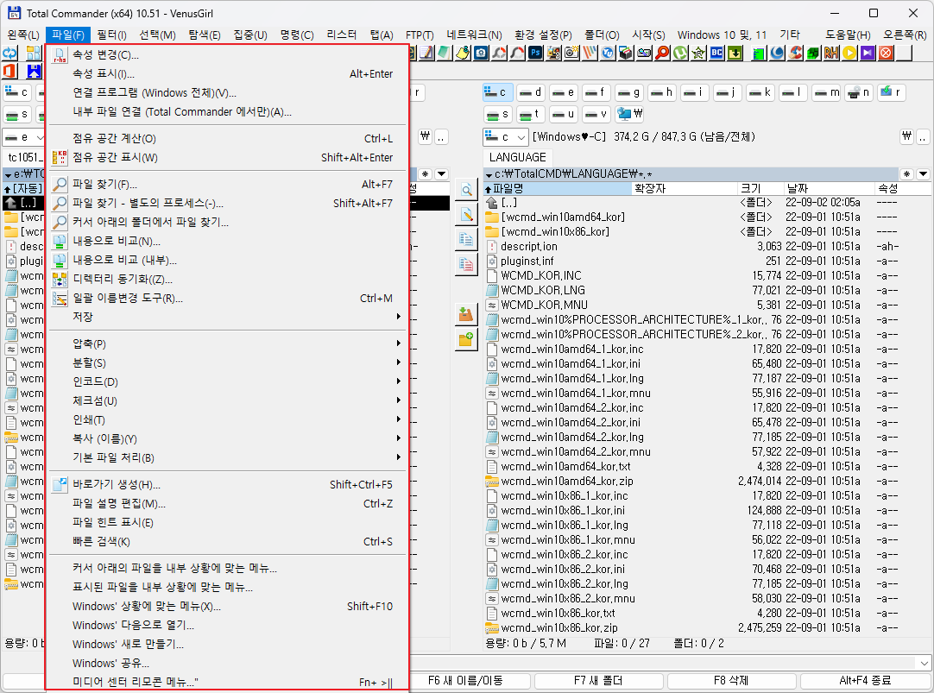Expand the 저장 submenu
Screen dimensions: 934x693
227,317
